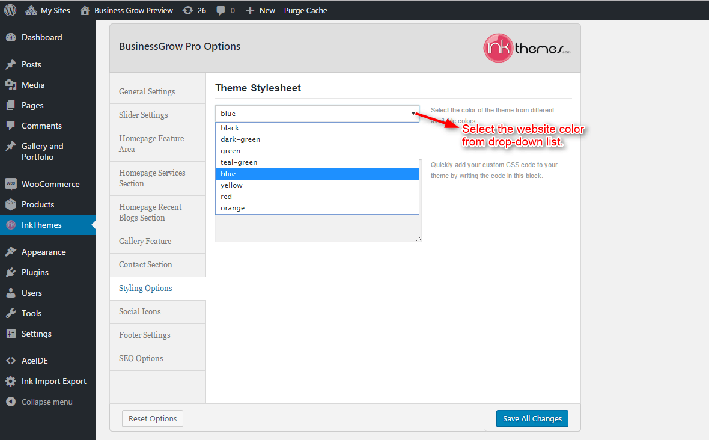709x440 pixels.
Task: Click the Ink Import Export gear icon
Action: tap(11, 381)
